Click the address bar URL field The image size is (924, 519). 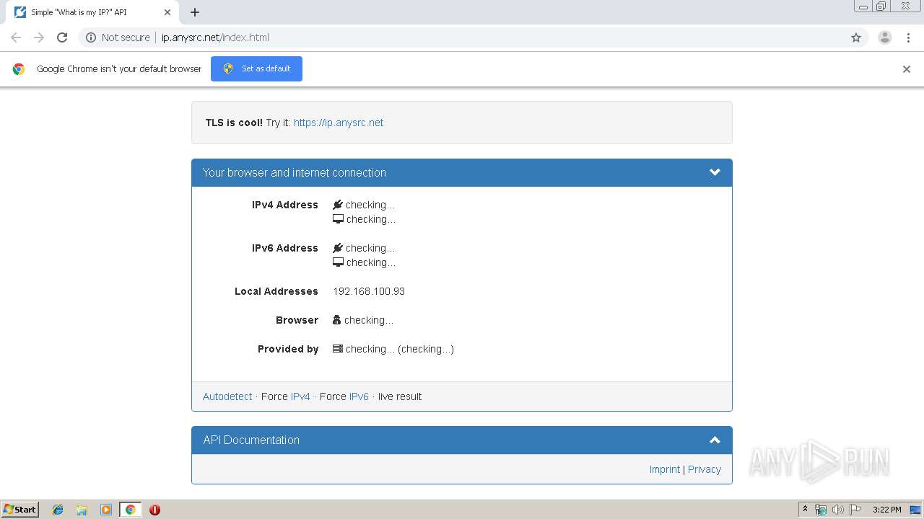coord(462,37)
